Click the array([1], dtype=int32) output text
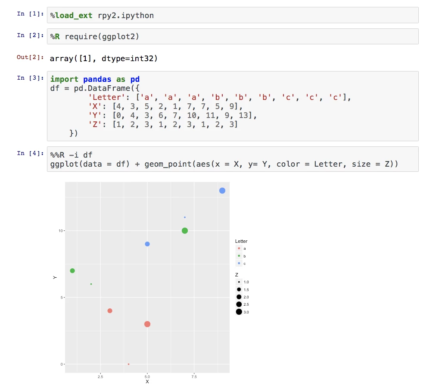Image resolution: width=436 pixels, height=391 pixels. (x=104, y=58)
